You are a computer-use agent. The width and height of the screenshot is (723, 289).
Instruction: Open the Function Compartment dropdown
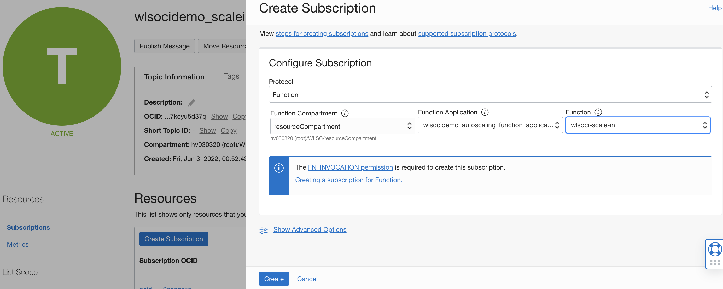pyautogui.click(x=342, y=126)
